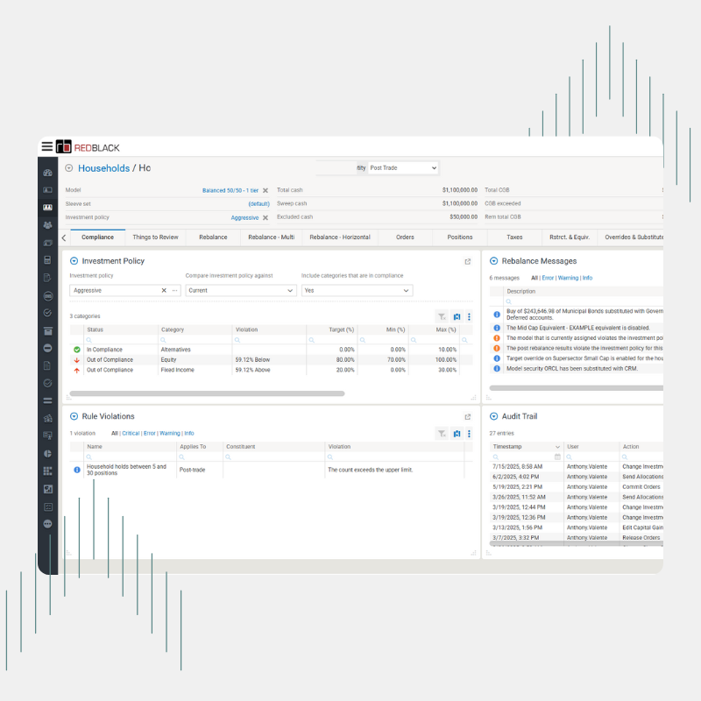701x701 pixels.
Task: Open the (default) sleeve set link
Action: pos(258,204)
